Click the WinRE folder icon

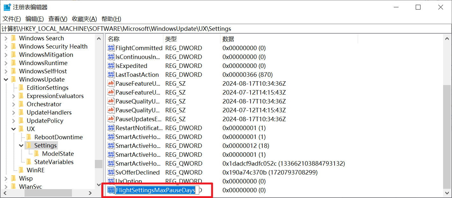[x=21, y=170]
